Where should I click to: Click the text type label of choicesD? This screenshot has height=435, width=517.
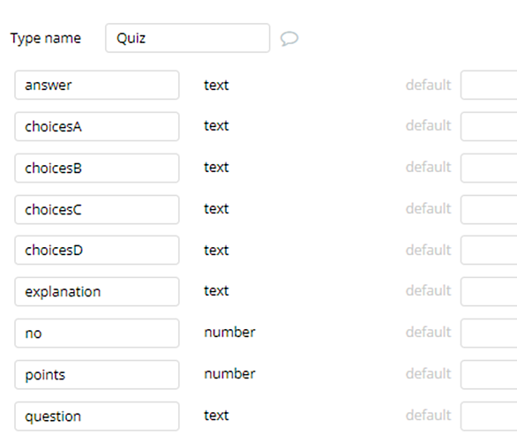click(216, 251)
